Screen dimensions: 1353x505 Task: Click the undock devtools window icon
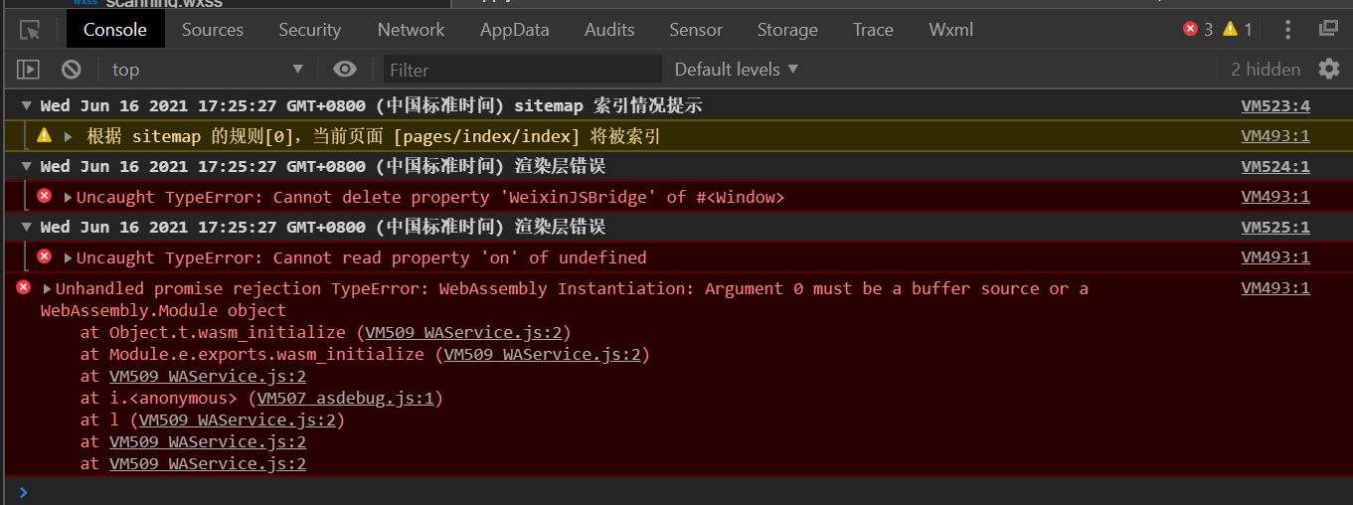(x=1328, y=29)
